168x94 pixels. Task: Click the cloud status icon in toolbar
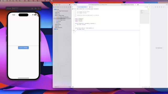[138, 5]
